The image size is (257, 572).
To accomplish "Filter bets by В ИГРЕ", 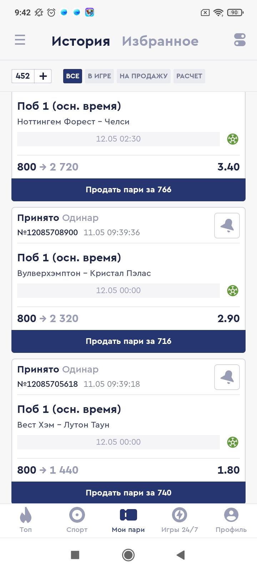I will (99, 76).
